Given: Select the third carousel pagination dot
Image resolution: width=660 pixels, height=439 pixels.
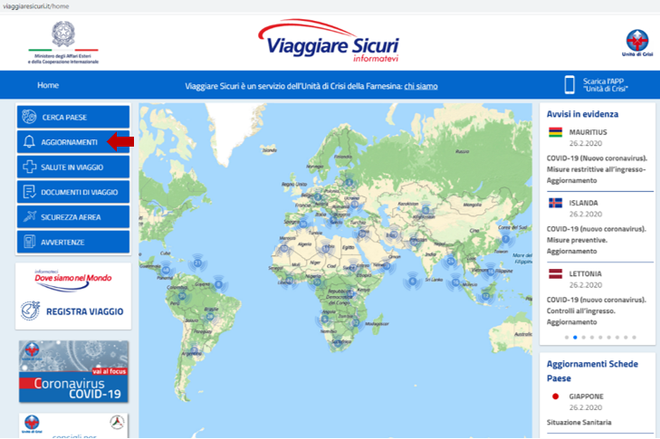Looking at the screenshot, I should 583,337.
